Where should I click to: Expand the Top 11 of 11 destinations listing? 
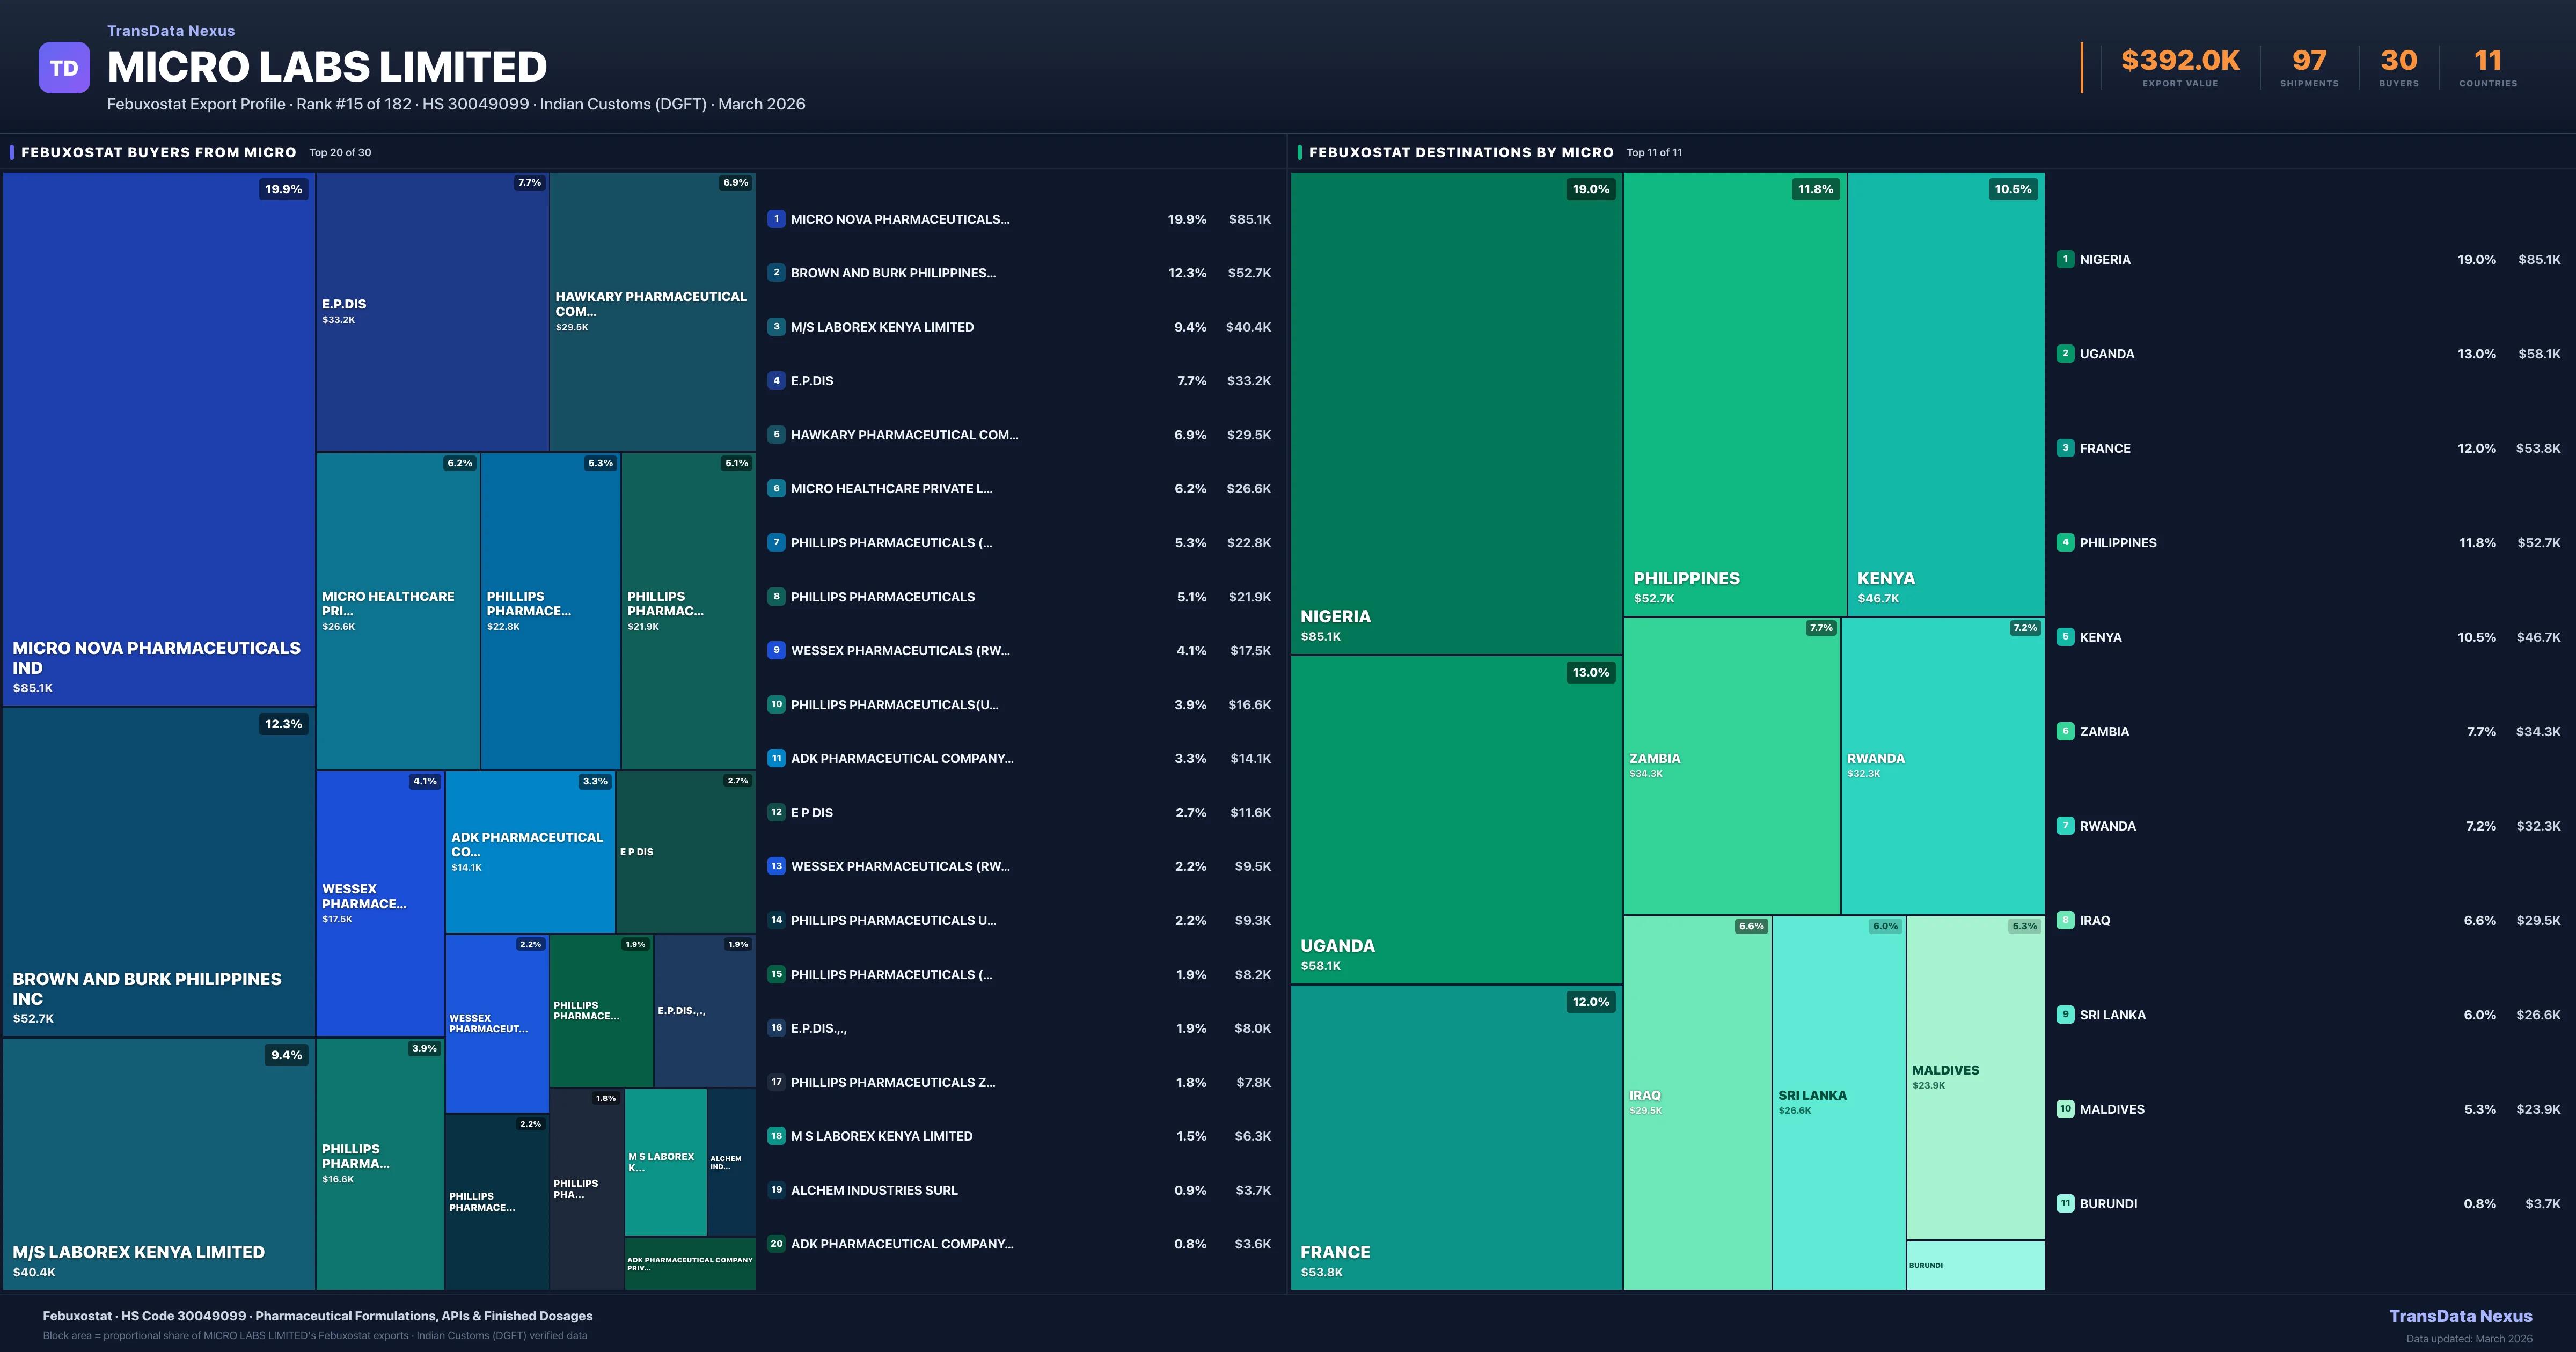pyautogui.click(x=1654, y=152)
